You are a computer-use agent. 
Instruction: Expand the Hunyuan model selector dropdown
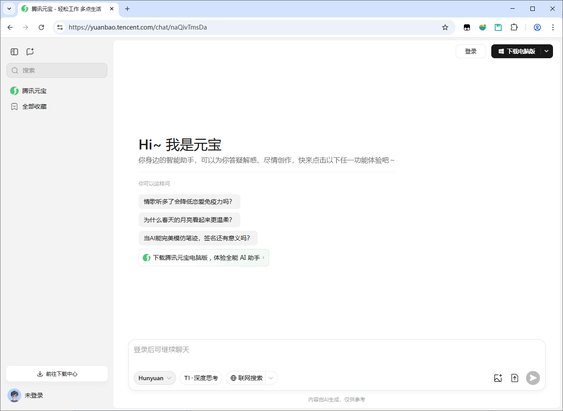tap(155, 378)
